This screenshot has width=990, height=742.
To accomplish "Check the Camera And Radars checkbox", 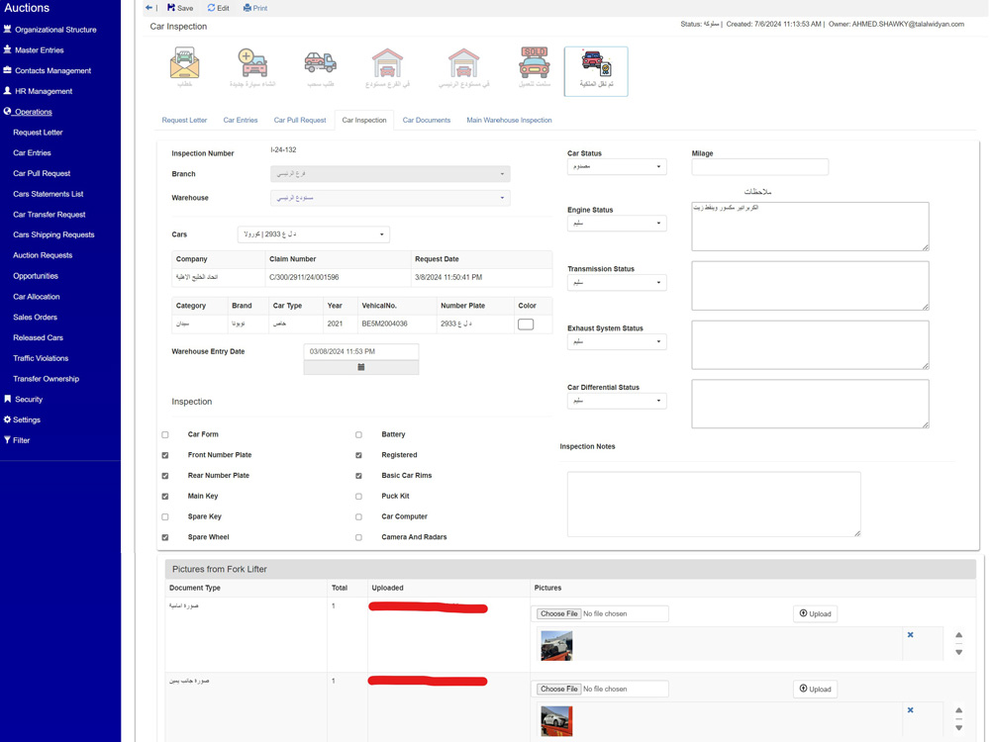I will 358,537.
